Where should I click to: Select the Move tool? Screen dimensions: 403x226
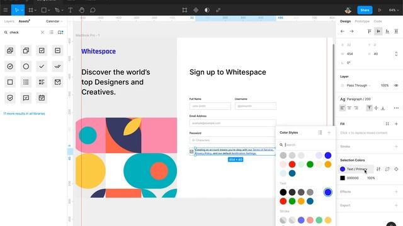tap(16, 10)
